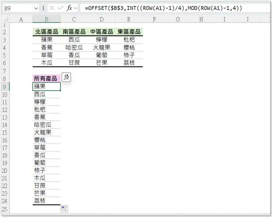Image resolution: width=273 pixels, height=218 pixels.
Task: Click cell B16 containing 櫻桃
Action: [x=46, y=140]
